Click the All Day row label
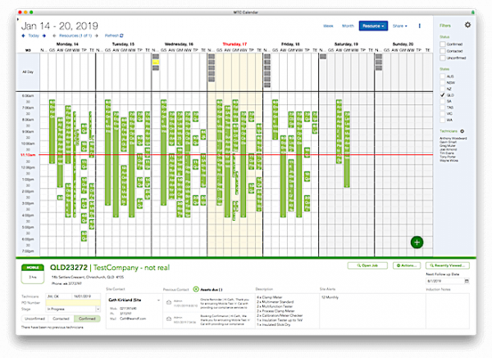Image resolution: width=492 pixels, height=358 pixels. (x=28, y=72)
